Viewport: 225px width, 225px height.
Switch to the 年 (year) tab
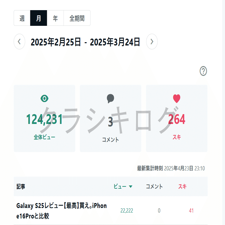[55, 18]
